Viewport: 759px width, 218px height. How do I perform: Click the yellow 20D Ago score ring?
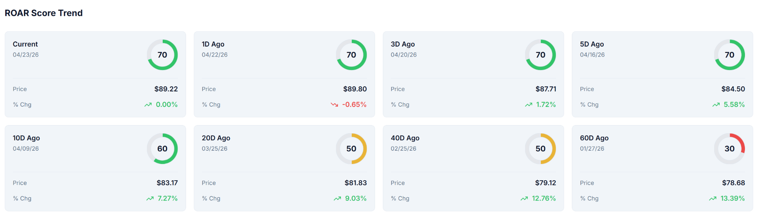pos(351,149)
